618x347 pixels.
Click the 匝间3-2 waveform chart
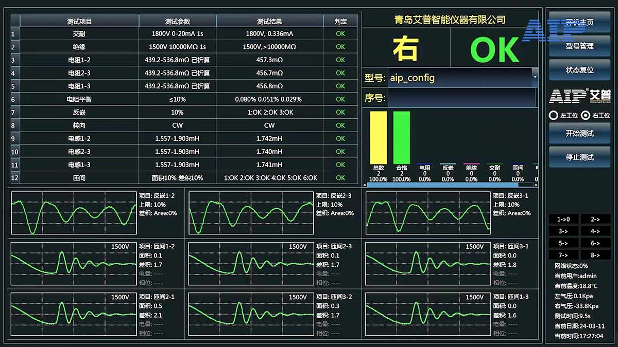[x=251, y=314]
